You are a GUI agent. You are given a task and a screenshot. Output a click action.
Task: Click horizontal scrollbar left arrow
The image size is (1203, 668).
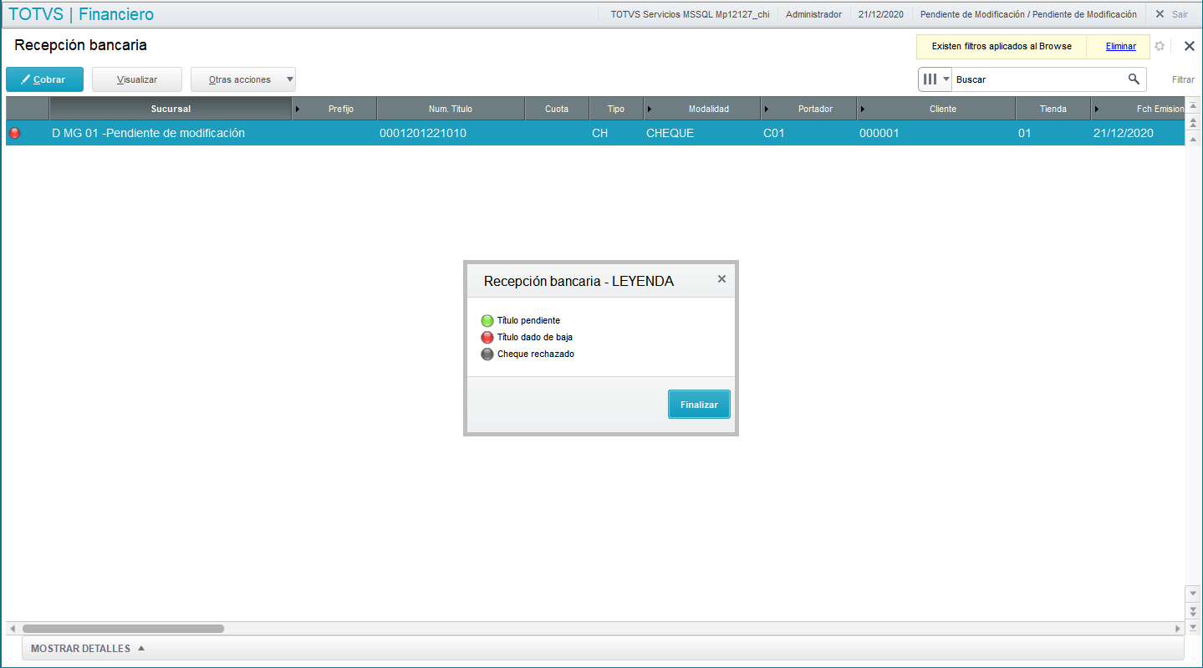pyautogui.click(x=12, y=628)
